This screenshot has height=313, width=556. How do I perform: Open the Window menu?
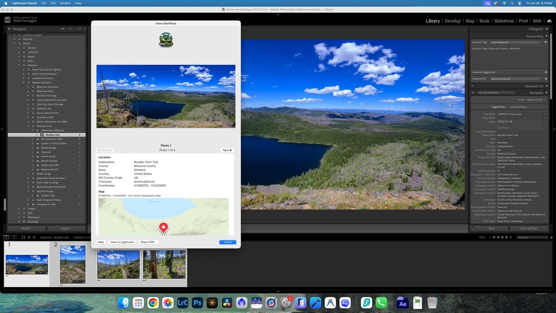click(65, 3)
